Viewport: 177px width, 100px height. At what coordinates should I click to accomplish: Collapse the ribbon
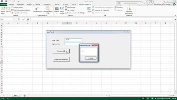(175, 16)
